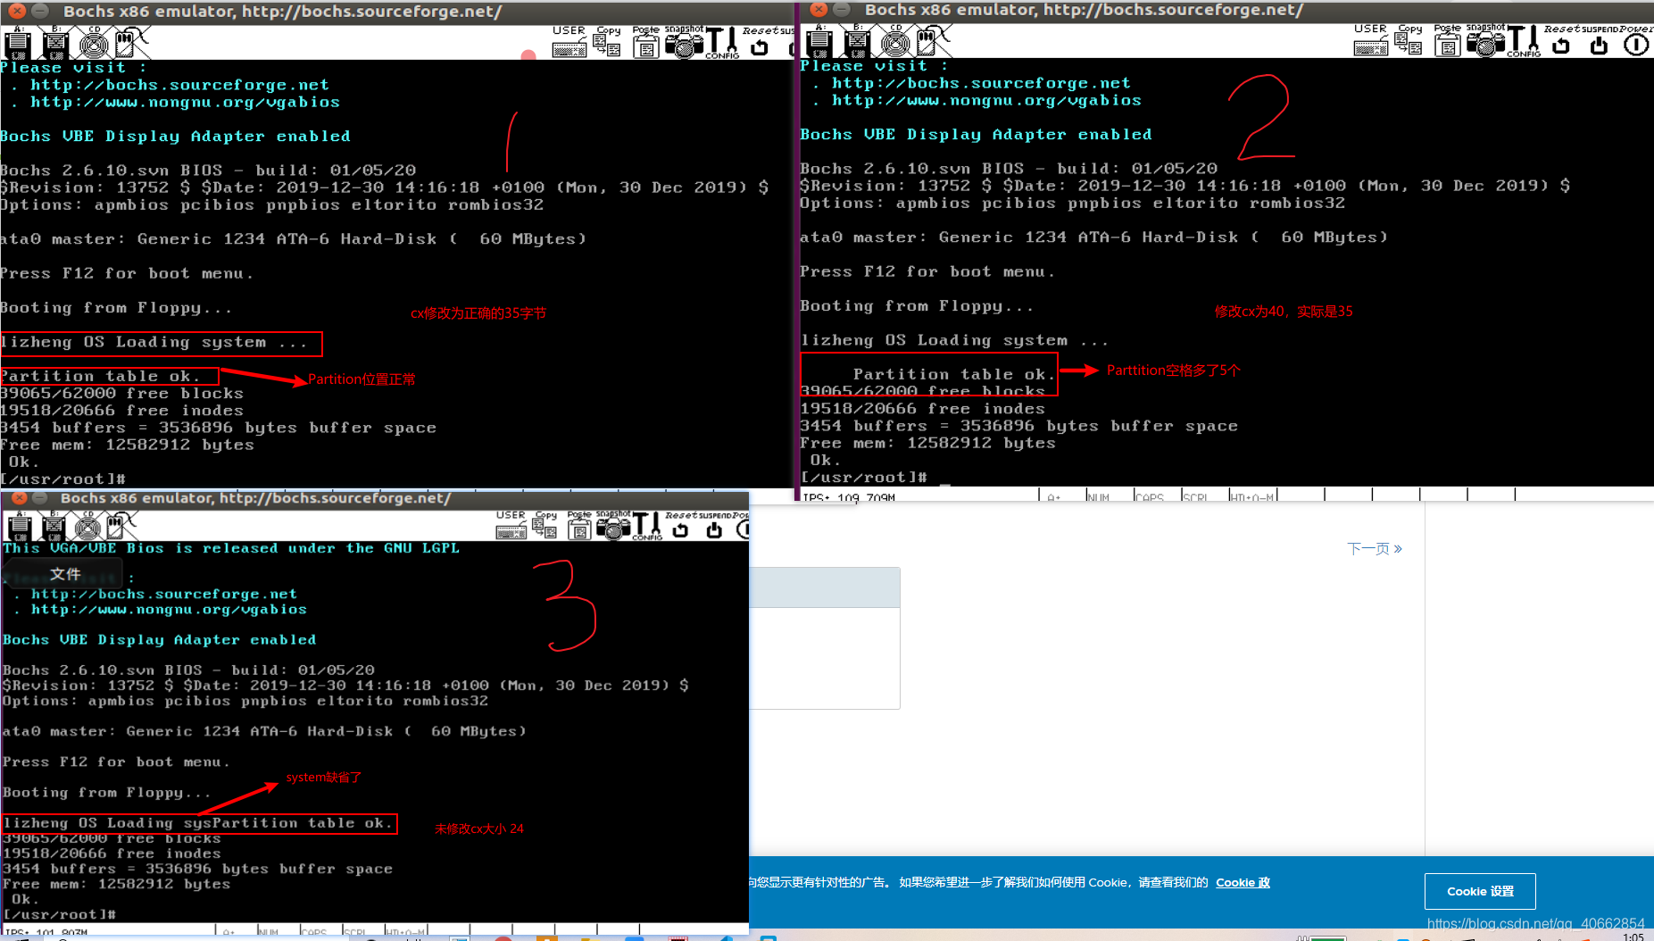Viewport: 1654px width, 941px height.
Task: Click Copy icon in Bochs window numbered 1
Action: pyautogui.click(x=608, y=43)
